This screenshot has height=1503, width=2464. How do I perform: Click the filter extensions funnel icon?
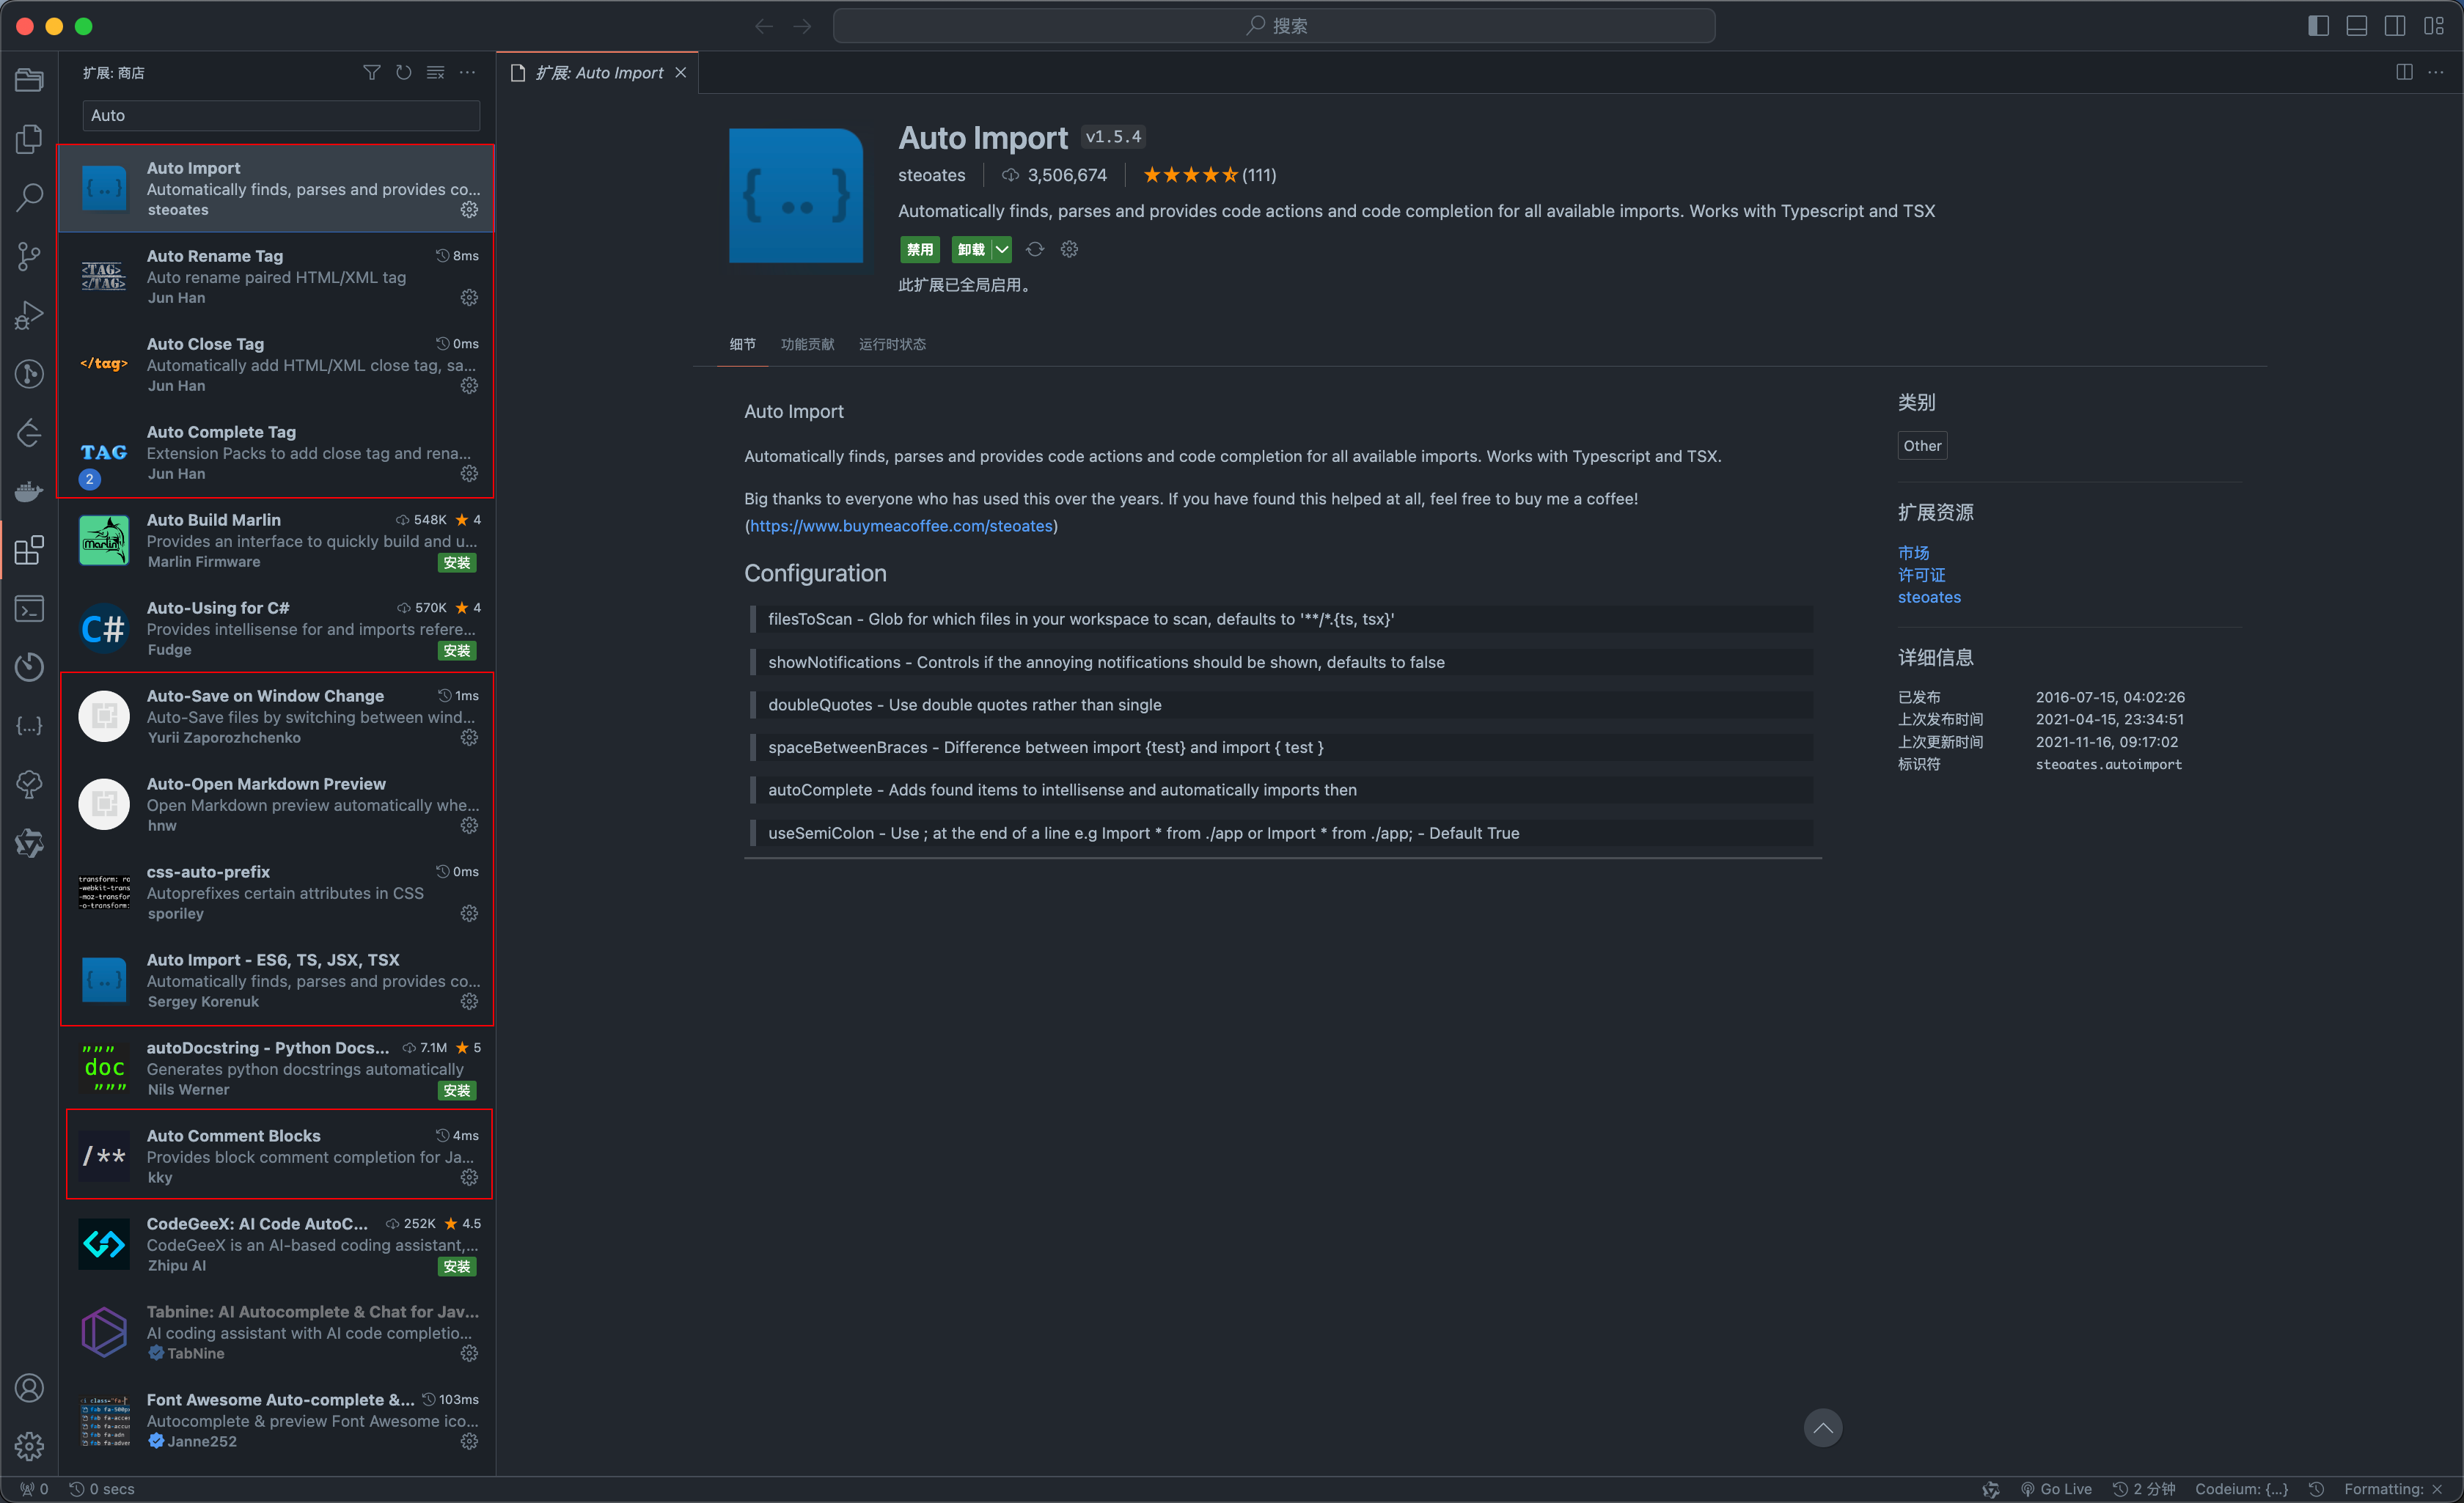click(371, 73)
